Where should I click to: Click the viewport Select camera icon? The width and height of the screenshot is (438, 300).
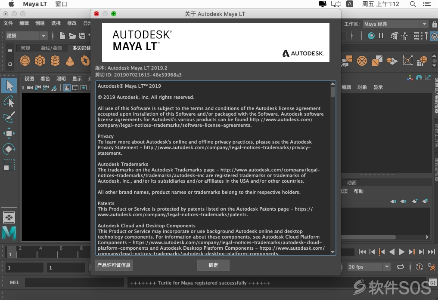pyautogui.click(x=29, y=88)
